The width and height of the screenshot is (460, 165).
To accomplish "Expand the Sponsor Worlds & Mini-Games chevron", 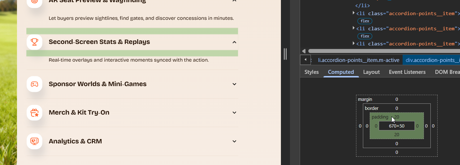I will (x=234, y=84).
